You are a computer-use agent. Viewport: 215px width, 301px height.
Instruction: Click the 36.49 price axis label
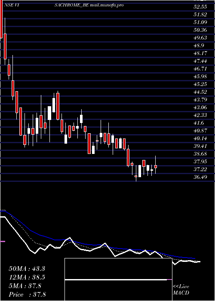click(x=200, y=177)
